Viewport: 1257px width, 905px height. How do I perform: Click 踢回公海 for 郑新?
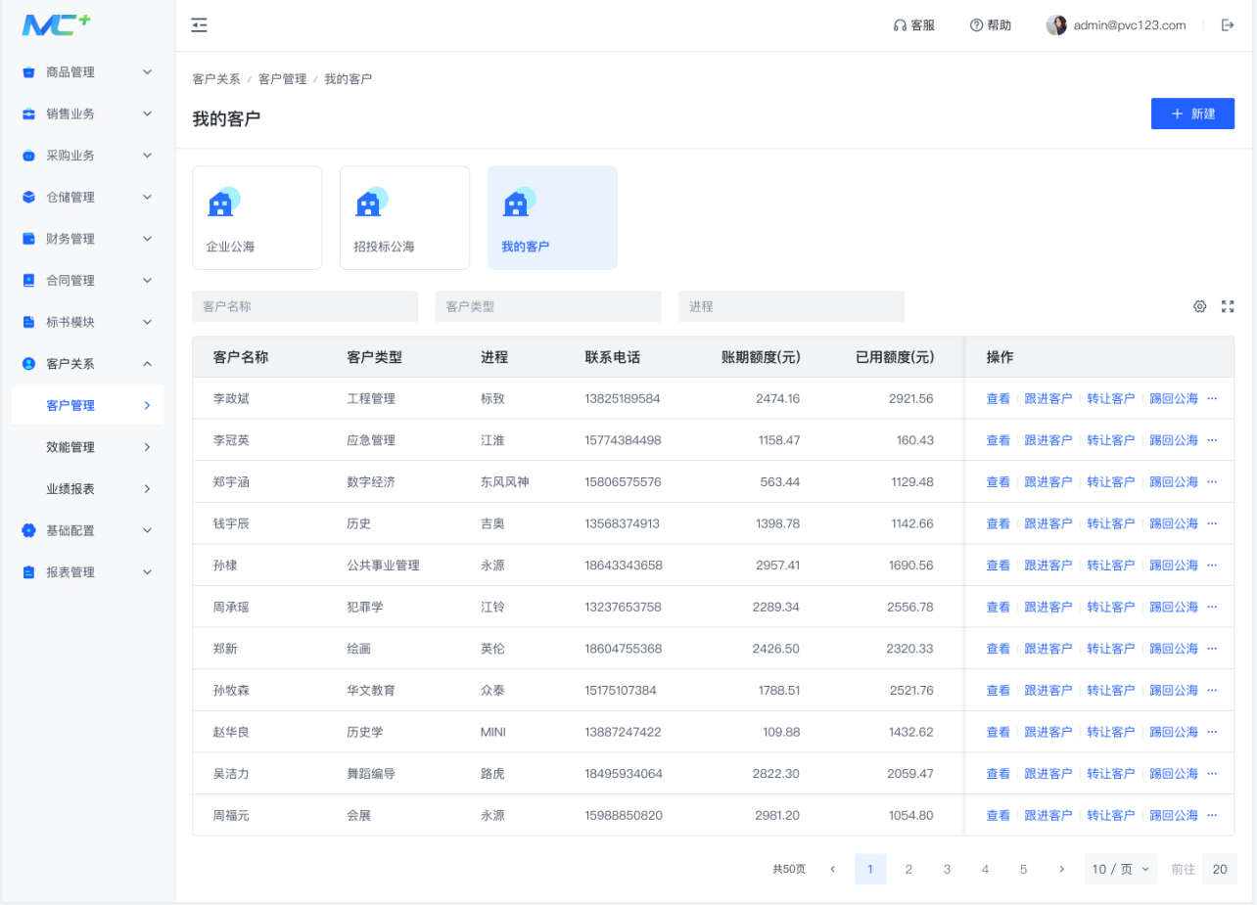1174,649
